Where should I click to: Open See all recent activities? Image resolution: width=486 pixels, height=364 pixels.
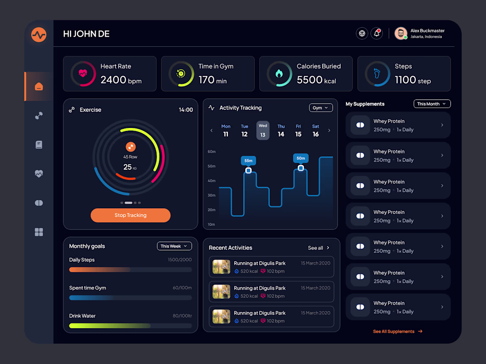(319, 248)
